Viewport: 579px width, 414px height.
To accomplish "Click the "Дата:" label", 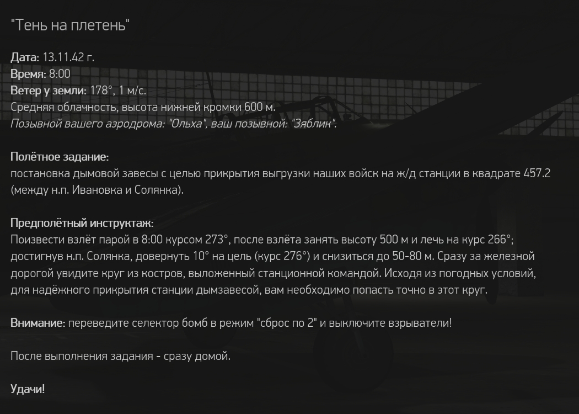I will tap(25, 57).
